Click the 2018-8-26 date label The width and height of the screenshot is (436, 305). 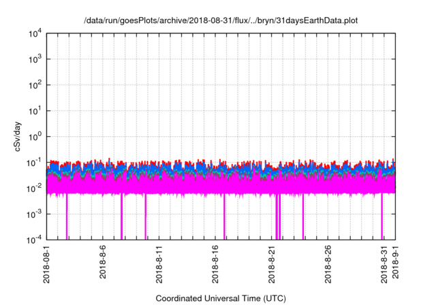click(328, 264)
